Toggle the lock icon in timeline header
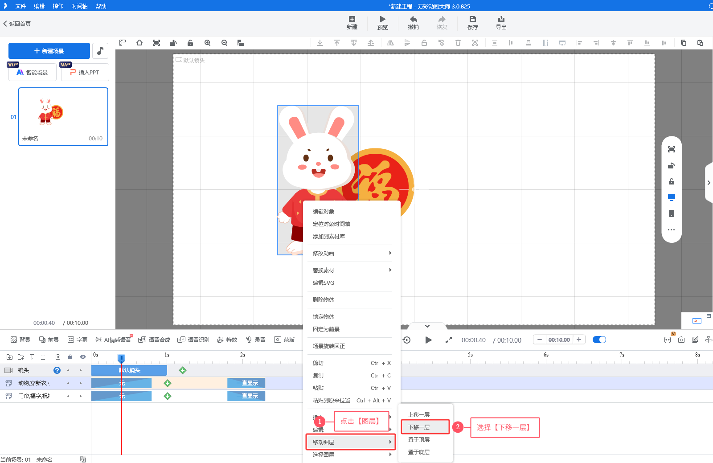 [70, 357]
